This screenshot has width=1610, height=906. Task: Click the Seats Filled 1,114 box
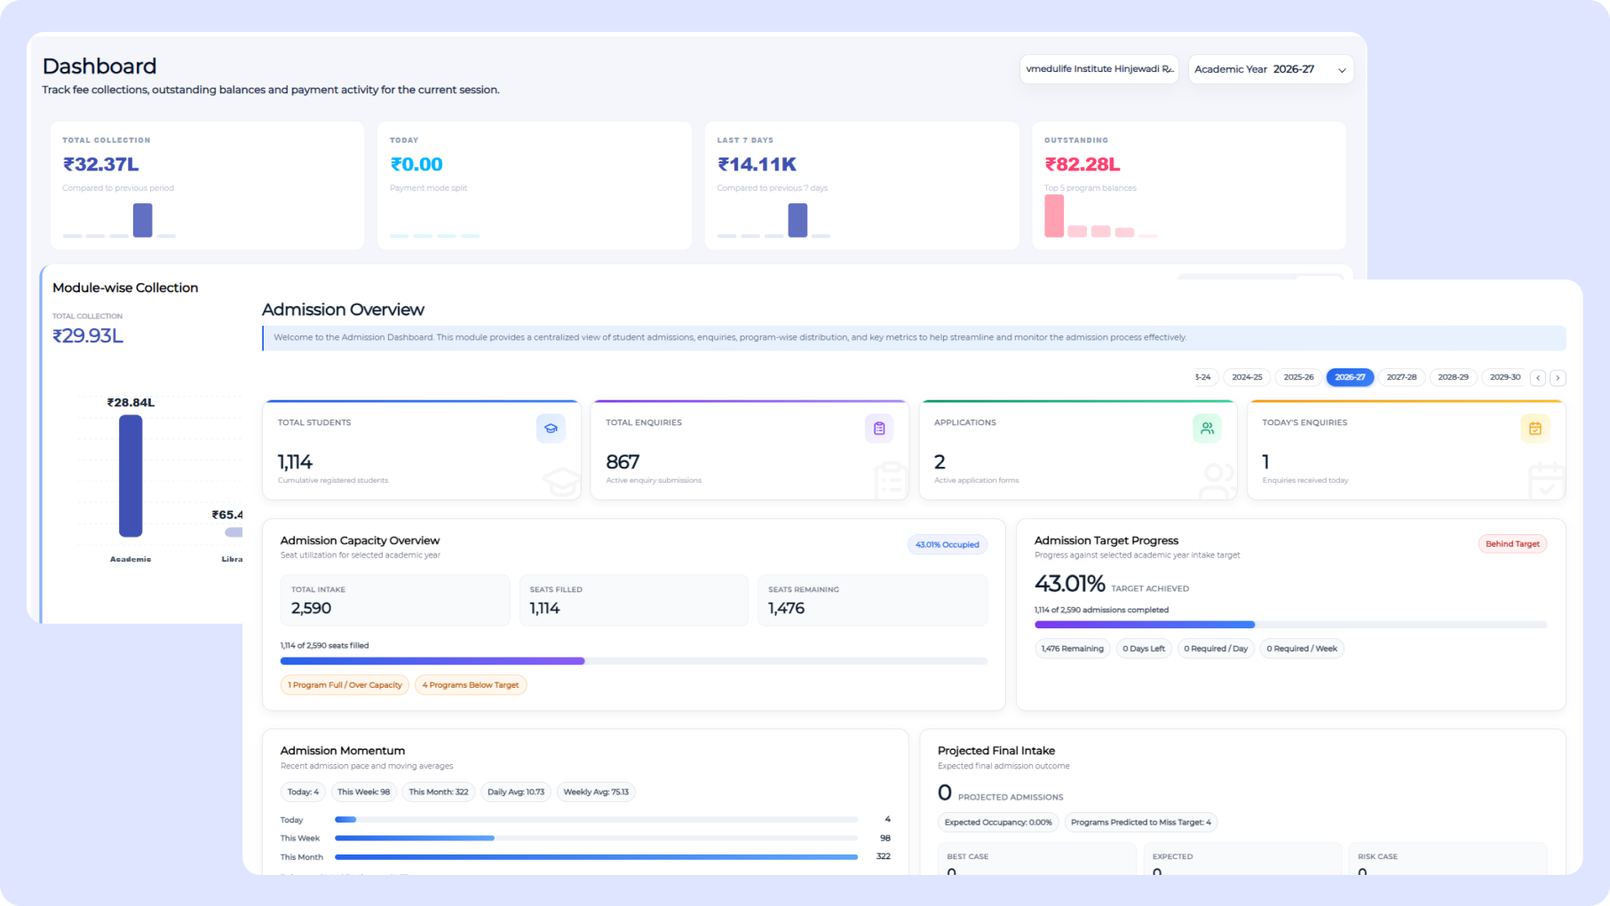[x=634, y=601]
